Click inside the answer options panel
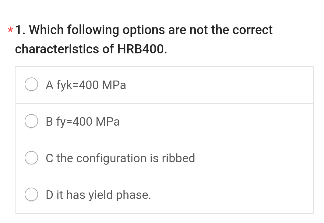Viewport: 324px width, 223px height. click(x=164, y=140)
